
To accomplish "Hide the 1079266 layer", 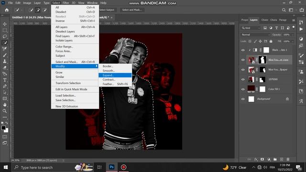I will click(x=243, y=79).
